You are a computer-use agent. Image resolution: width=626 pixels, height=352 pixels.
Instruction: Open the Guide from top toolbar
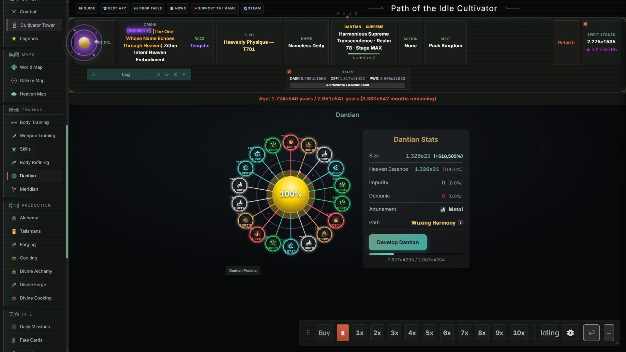pos(87,8)
